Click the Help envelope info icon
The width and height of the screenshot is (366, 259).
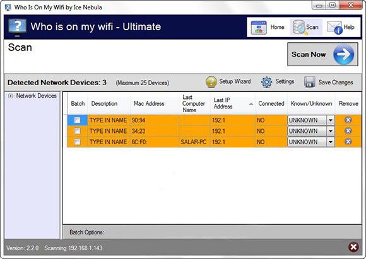(x=334, y=28)
